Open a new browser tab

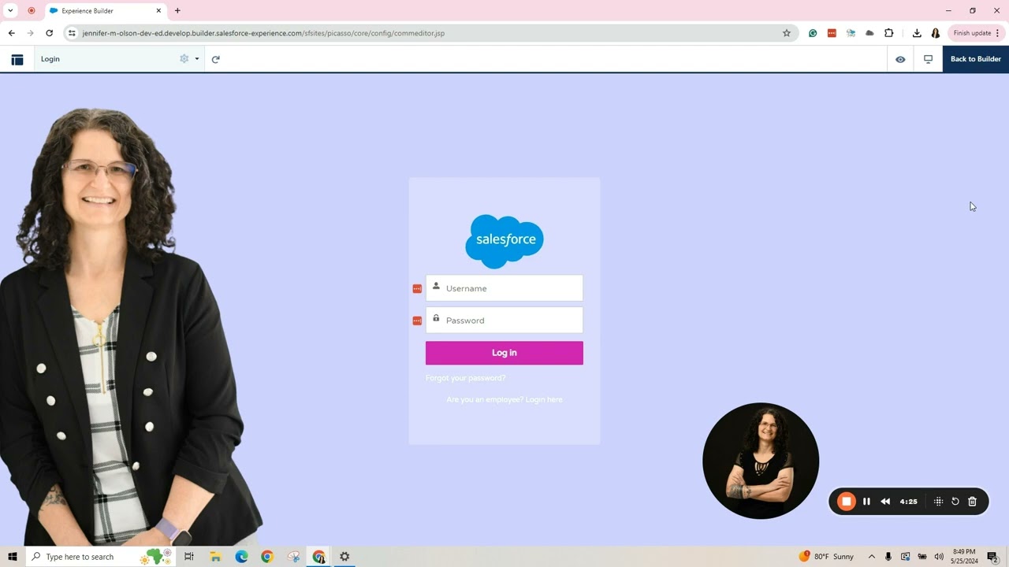click(177, 11)
